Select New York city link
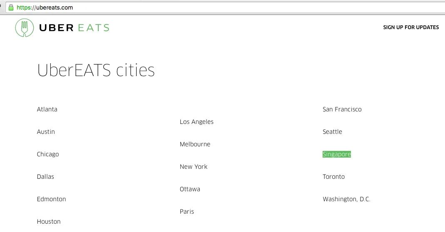The height and width of the screenshot is (232, 445). pyautogui.click(x=194, y=167)
